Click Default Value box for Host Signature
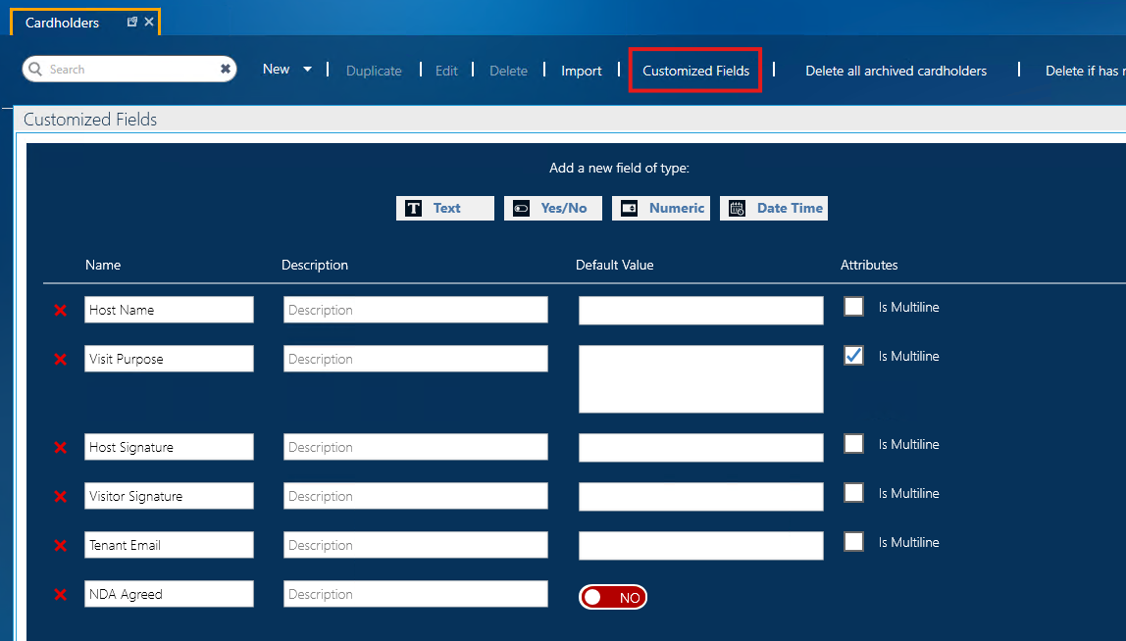The height and width of the screenshot is (641, 1126). (701, 448)
